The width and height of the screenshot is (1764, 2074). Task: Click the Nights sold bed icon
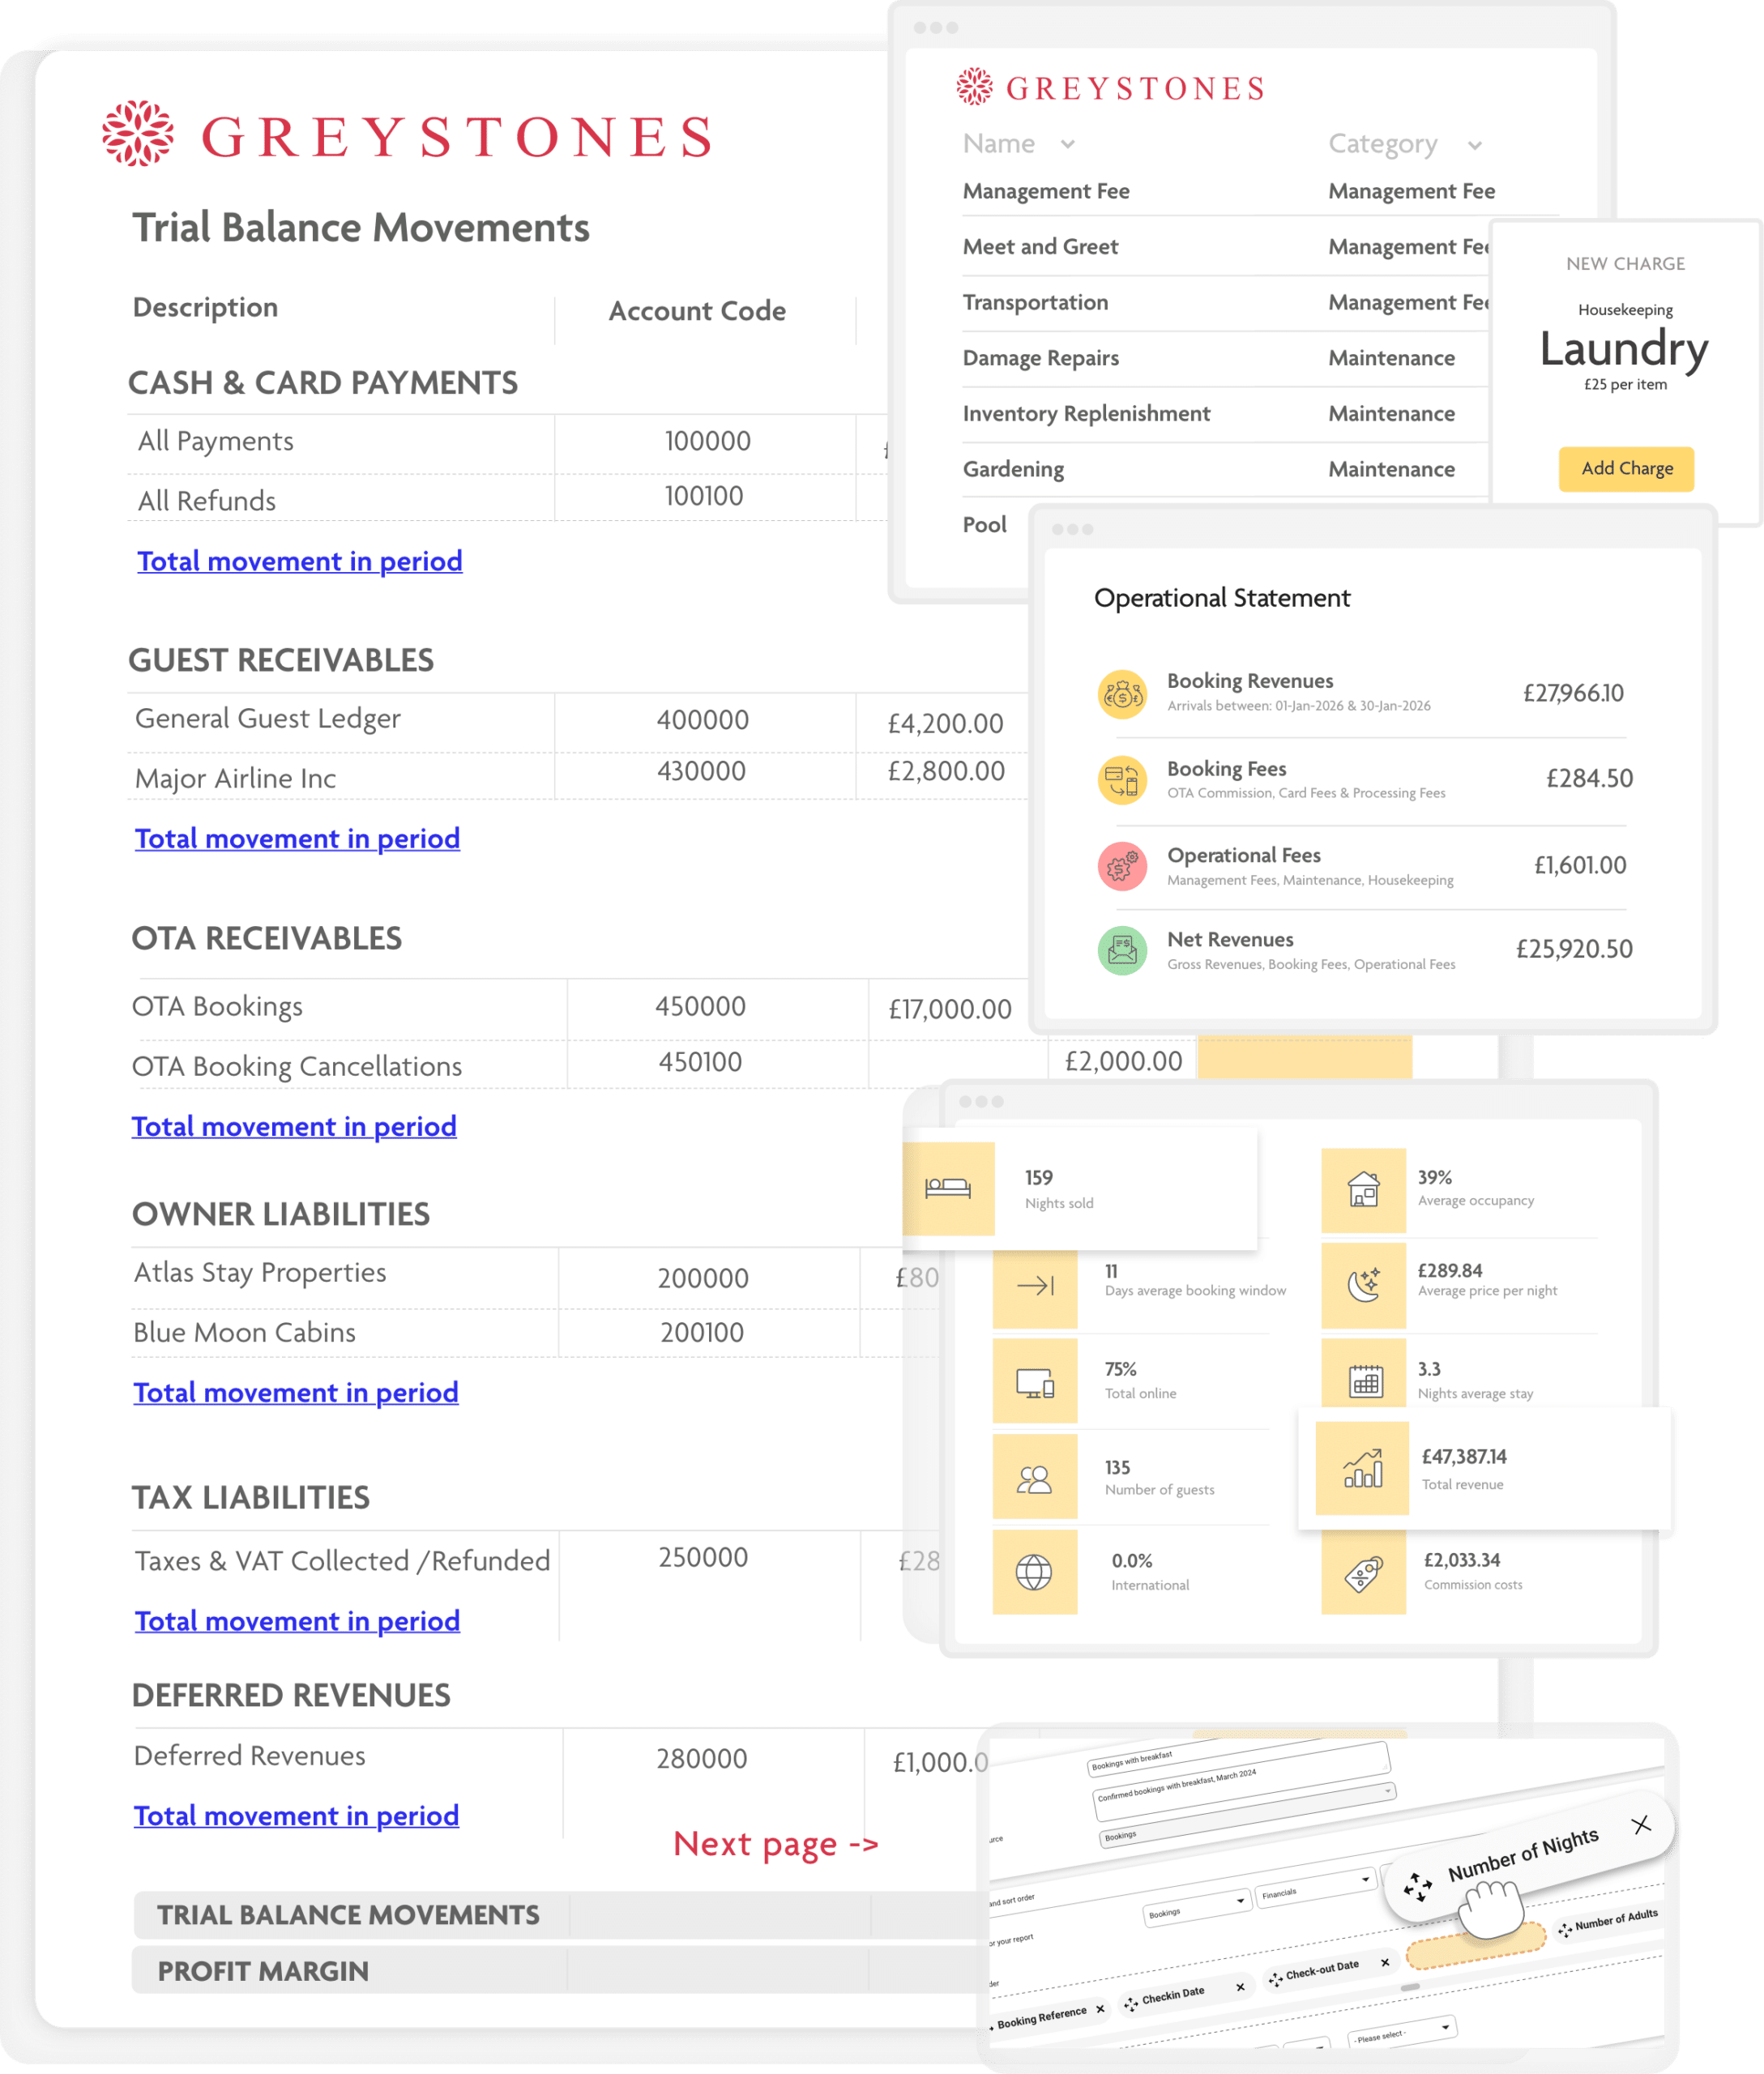(x=948, y=1188)
